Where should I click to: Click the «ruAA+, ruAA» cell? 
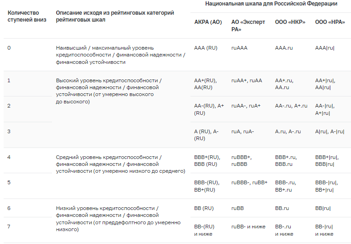[247, 81]
